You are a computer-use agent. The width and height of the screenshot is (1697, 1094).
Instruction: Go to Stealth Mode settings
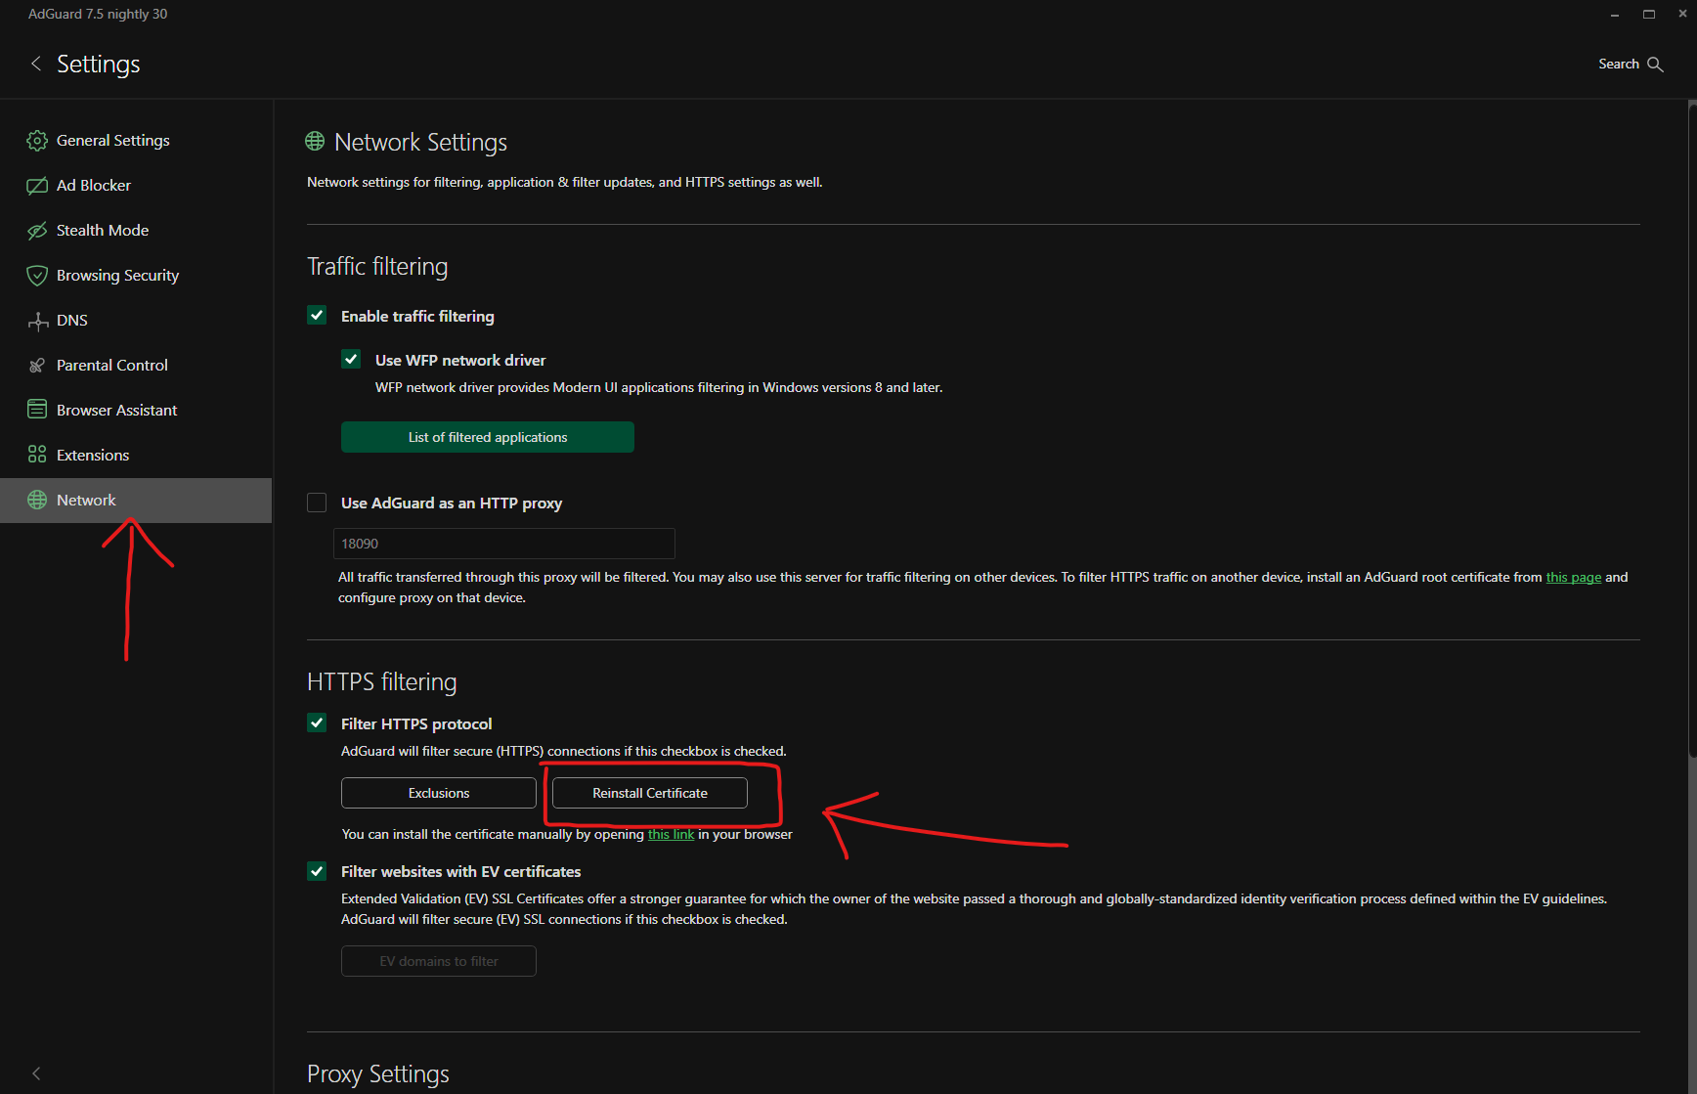coord(136,231)
